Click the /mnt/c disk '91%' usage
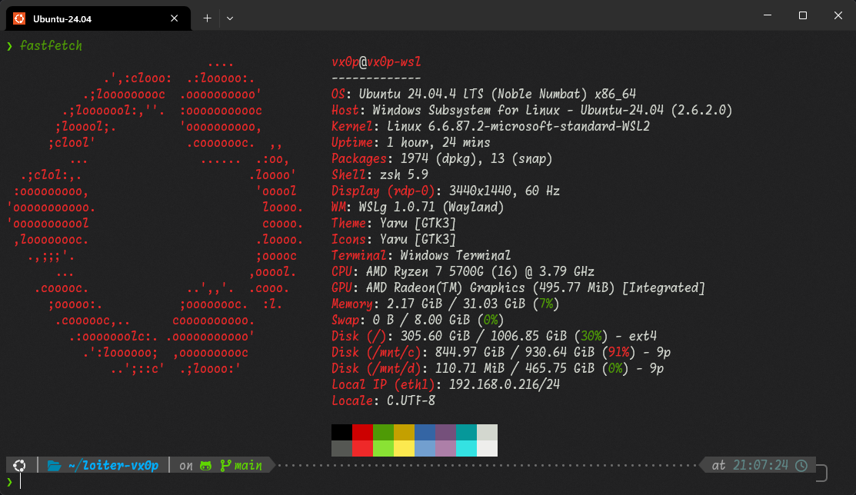Screen dimensions: 856x495 pyautogui.click(x=618, y=352)
